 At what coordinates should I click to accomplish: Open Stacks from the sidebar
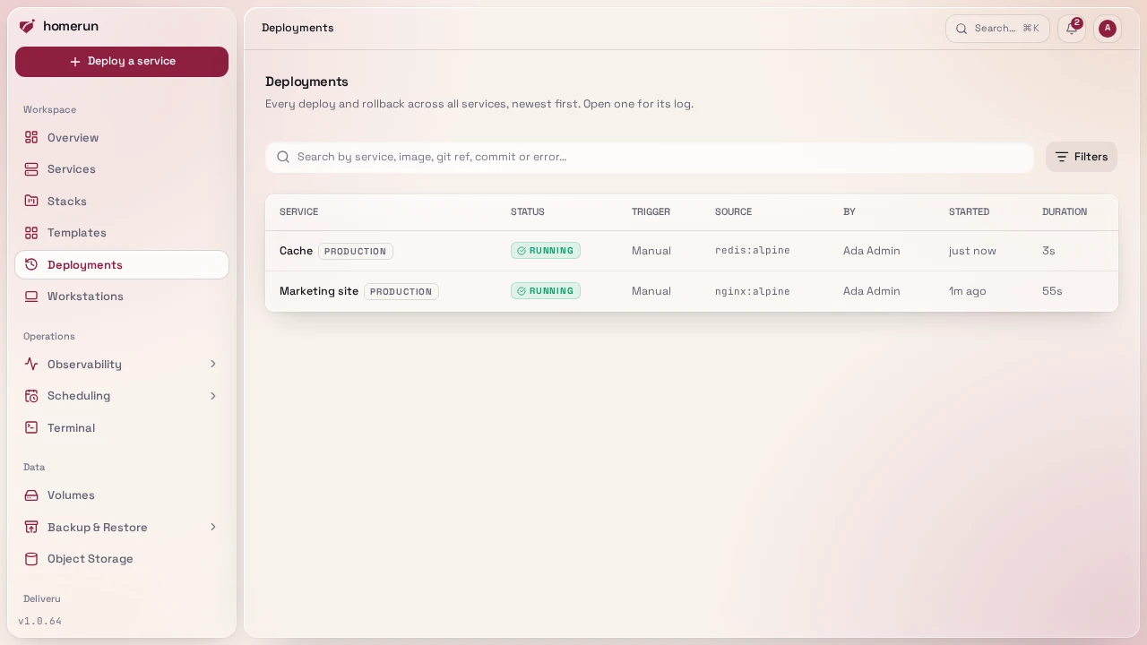pyautogui.click(x=122, y=201)
